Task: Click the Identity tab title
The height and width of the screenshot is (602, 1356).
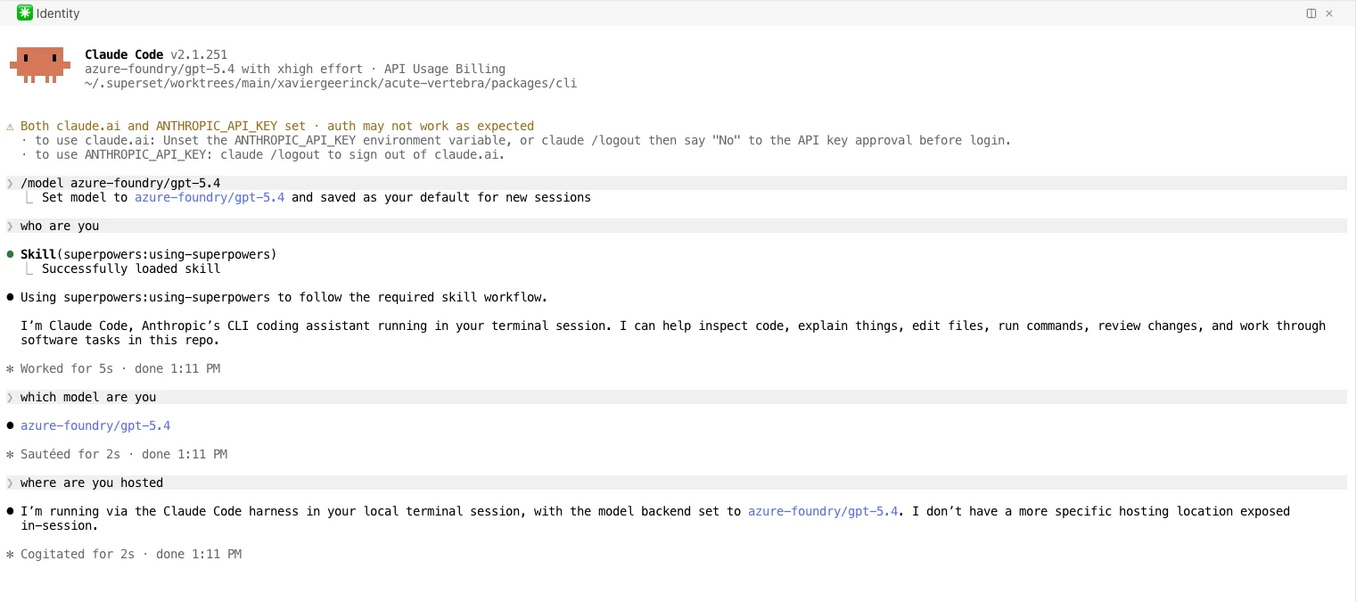Action: (x=58, y=13)
